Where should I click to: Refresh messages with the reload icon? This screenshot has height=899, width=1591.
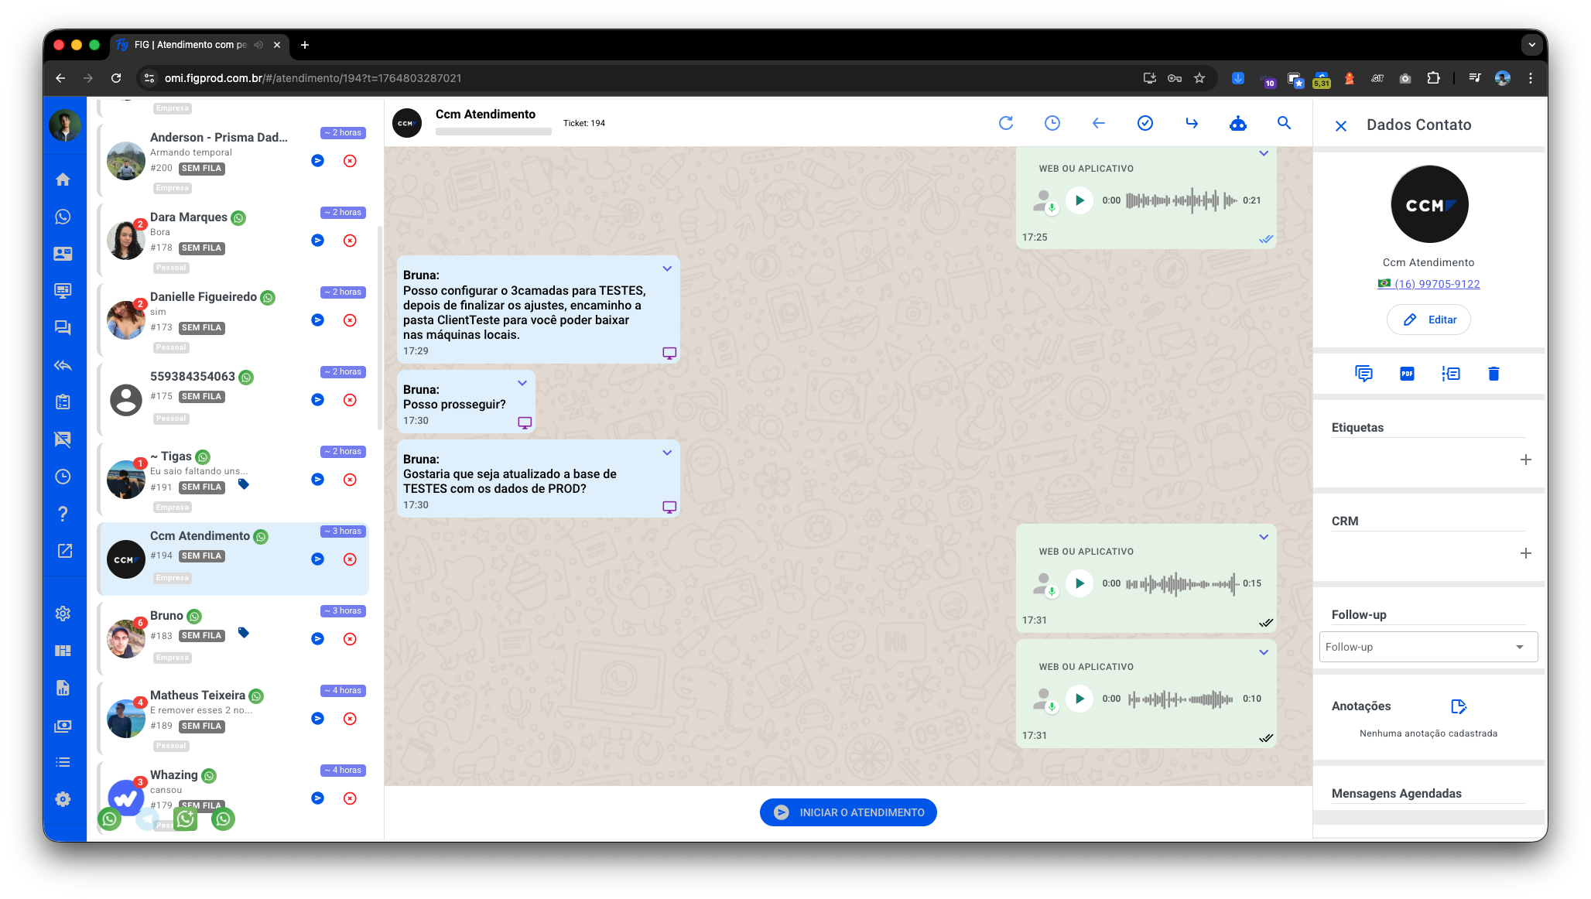pos(1005,123)
